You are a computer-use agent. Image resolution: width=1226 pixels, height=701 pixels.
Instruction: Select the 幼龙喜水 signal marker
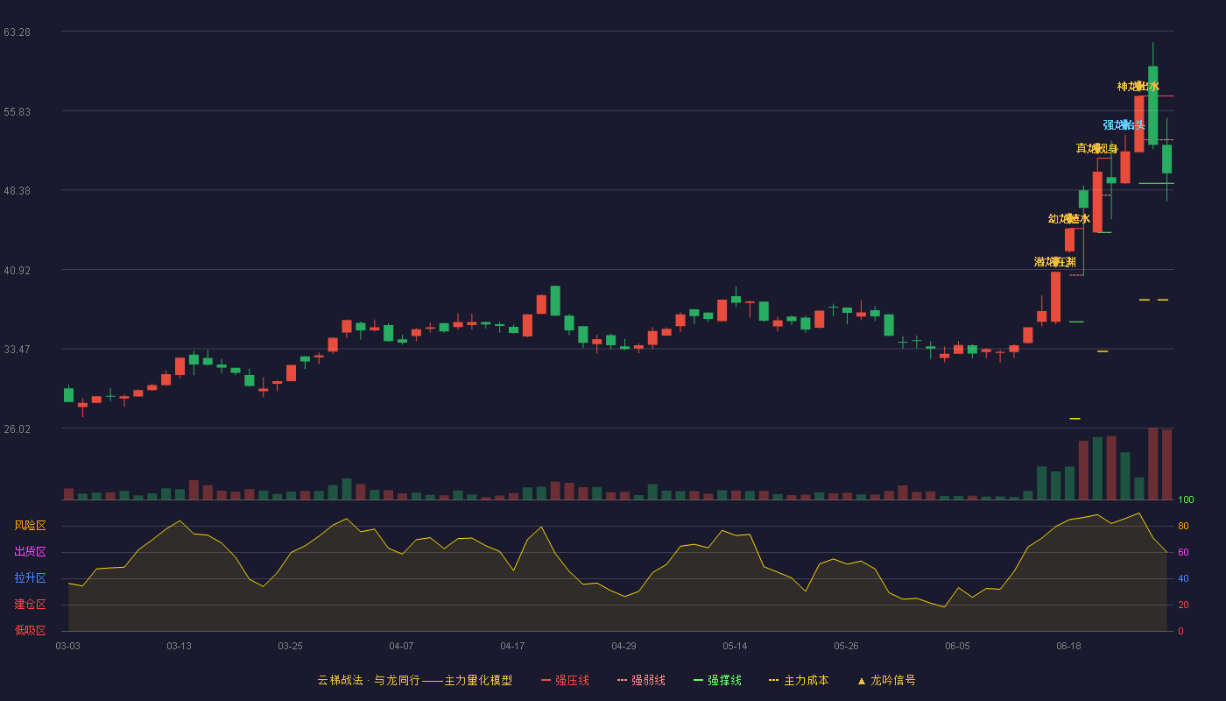coord(1068,219)
